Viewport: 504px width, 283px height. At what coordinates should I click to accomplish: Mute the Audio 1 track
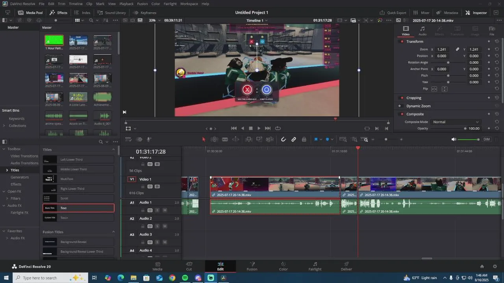click(165, 210)
